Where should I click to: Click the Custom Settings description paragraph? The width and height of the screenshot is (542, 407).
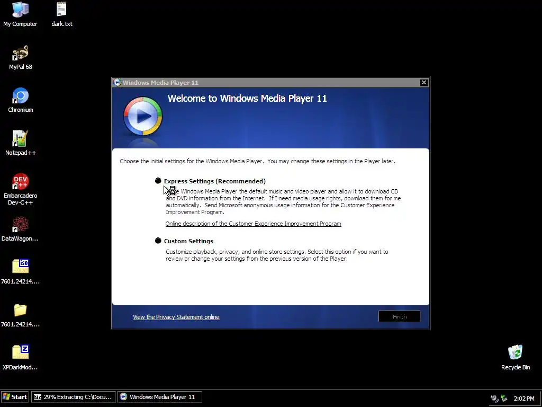click(277, 255)
